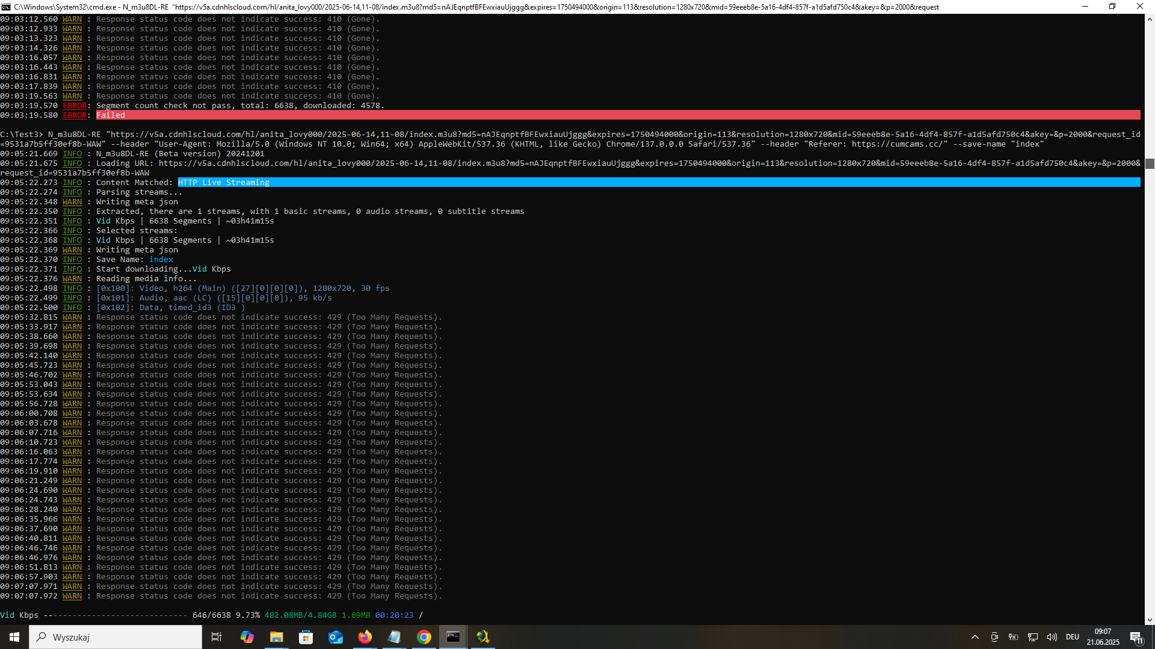Open Outlook from the taskbar

[335, 637]
